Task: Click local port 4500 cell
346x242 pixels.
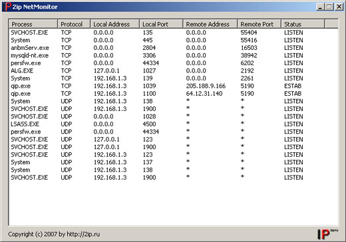Action: coord(149,124)
